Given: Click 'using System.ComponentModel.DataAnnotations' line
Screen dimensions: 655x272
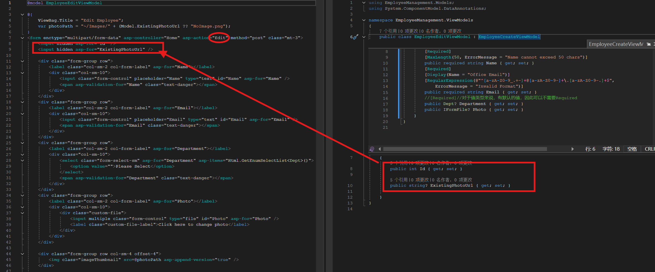Looking at the screenshot, I should (x=427, y=8).
